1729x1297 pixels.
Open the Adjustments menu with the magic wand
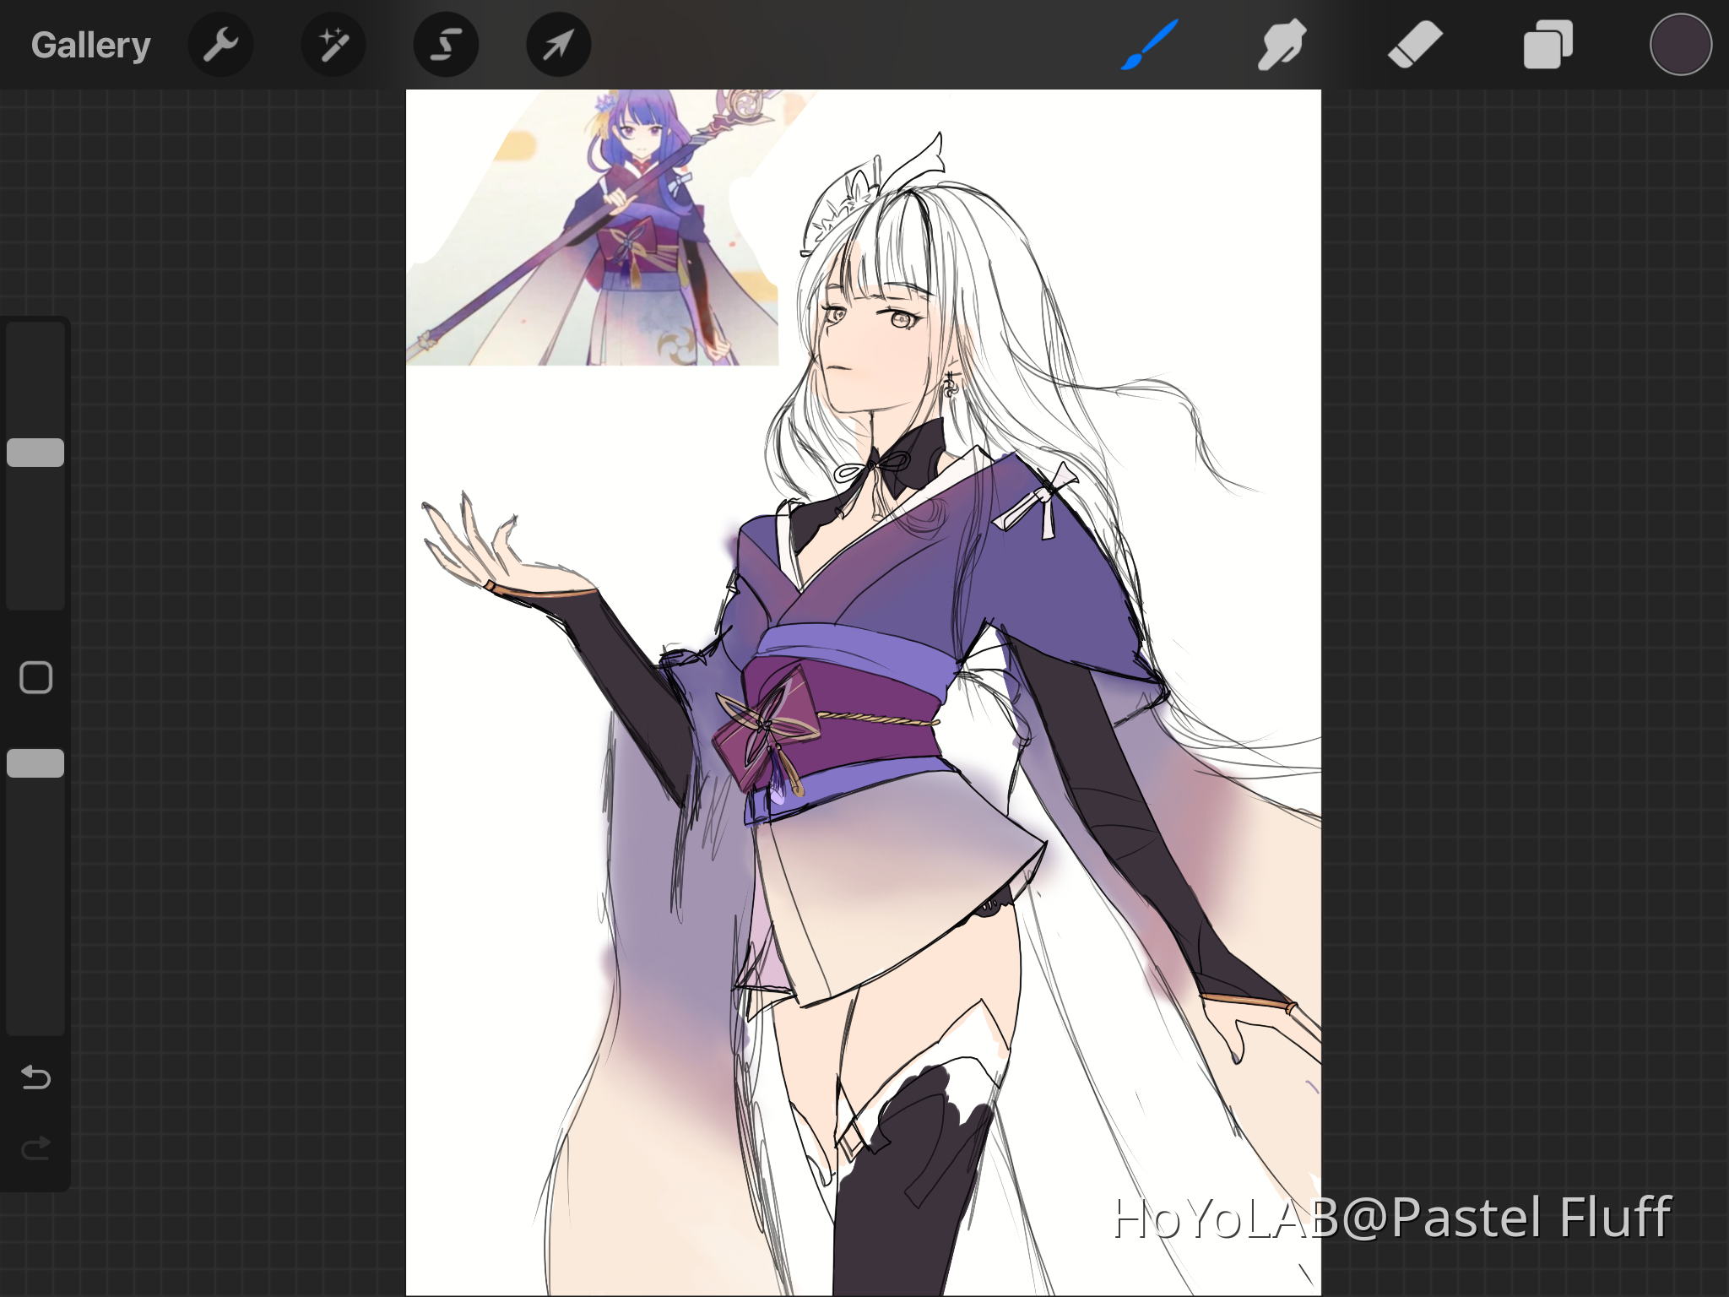coord(333,44)
